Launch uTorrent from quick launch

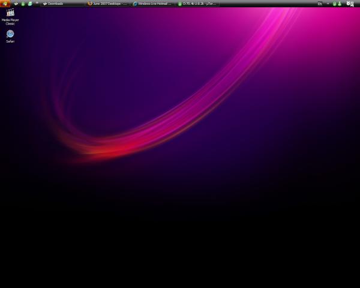point(23,4)
